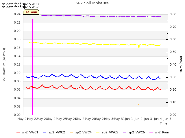185x138 pixels.
Task: Click the 'No data for f_sp2_VWC3' message
Action: tap(20, 4)
